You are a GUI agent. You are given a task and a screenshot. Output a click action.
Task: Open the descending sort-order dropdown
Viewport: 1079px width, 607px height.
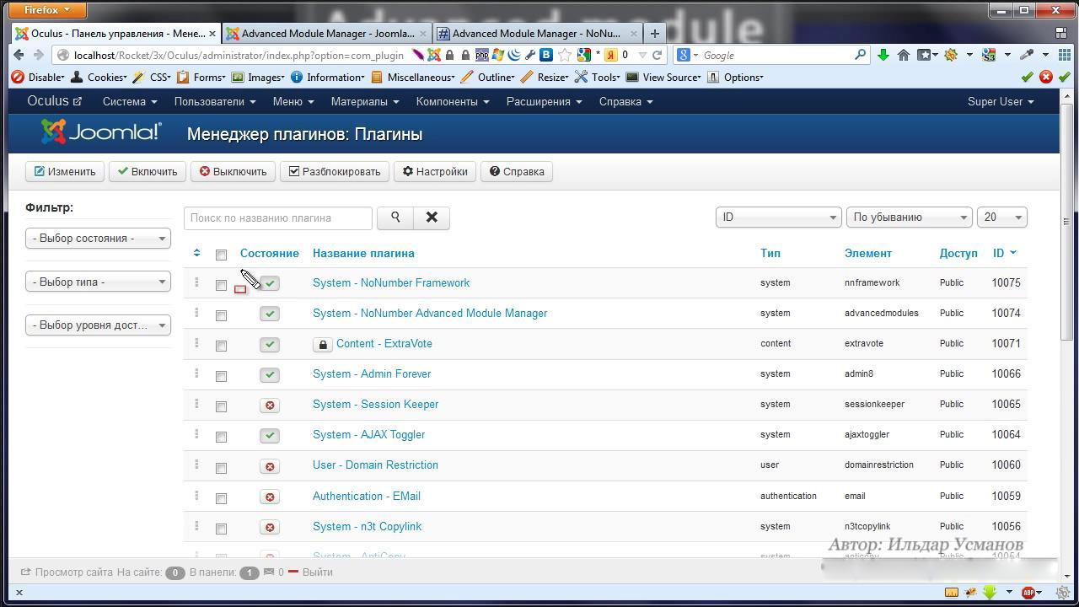tap(909, 218)
